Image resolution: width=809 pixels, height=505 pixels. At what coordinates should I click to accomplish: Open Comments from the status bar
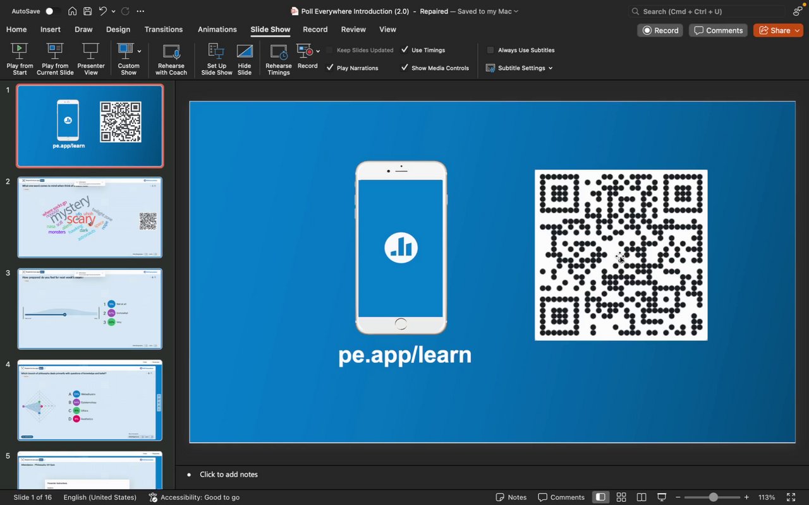tap(561, 497)
